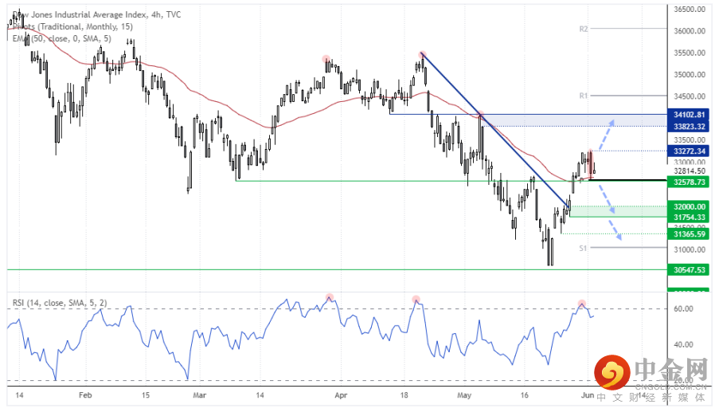This screenshot has height=412, width=719.
Task: Click the current price 32814.50 label
Action: click(x=690, y=171)
